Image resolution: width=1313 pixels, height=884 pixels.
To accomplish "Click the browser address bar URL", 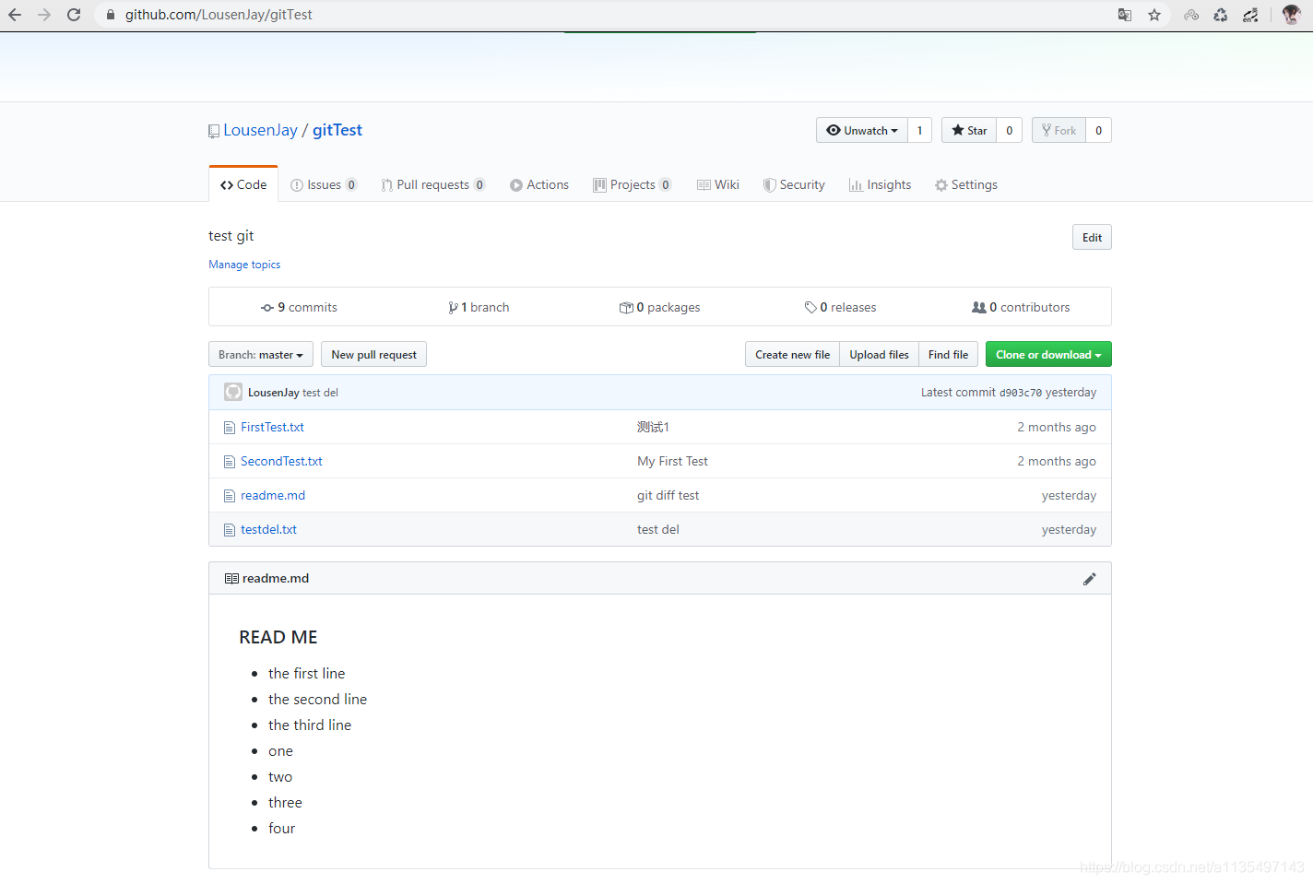I will [x=219, y=15].
